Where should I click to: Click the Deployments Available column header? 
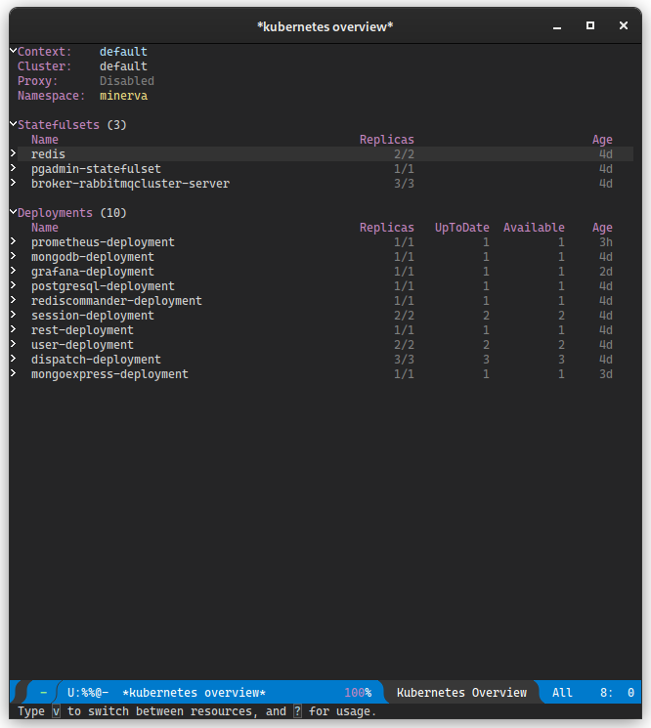[534, 228]
